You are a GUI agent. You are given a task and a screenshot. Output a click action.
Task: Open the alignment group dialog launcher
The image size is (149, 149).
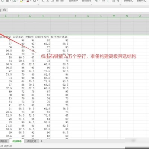[x=92, y=4]
